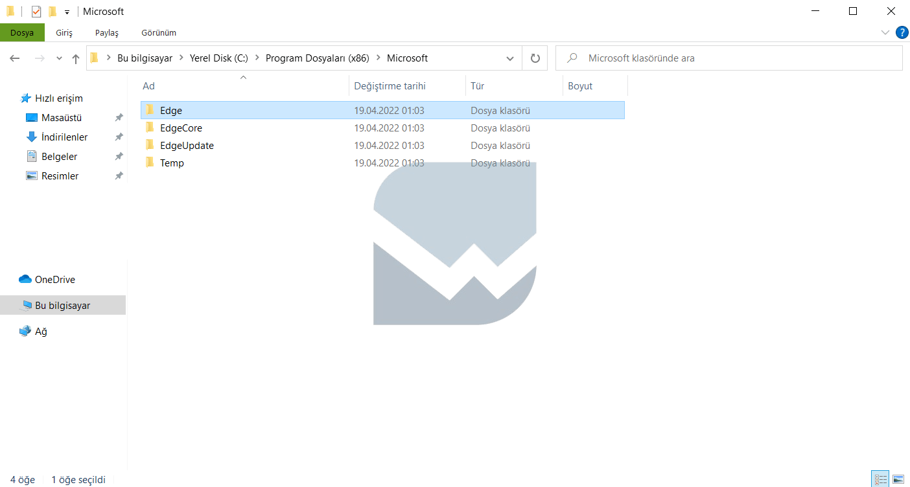The image size is (910, 487).
Task: Click Program Dosyaları (x86) in breadcrumb
Action: pyautogui.click(x=317, y=58)
